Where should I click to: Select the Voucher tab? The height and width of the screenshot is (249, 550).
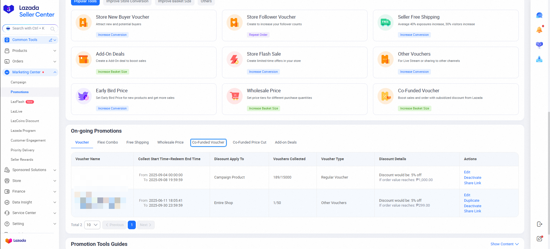pos(82,142)
